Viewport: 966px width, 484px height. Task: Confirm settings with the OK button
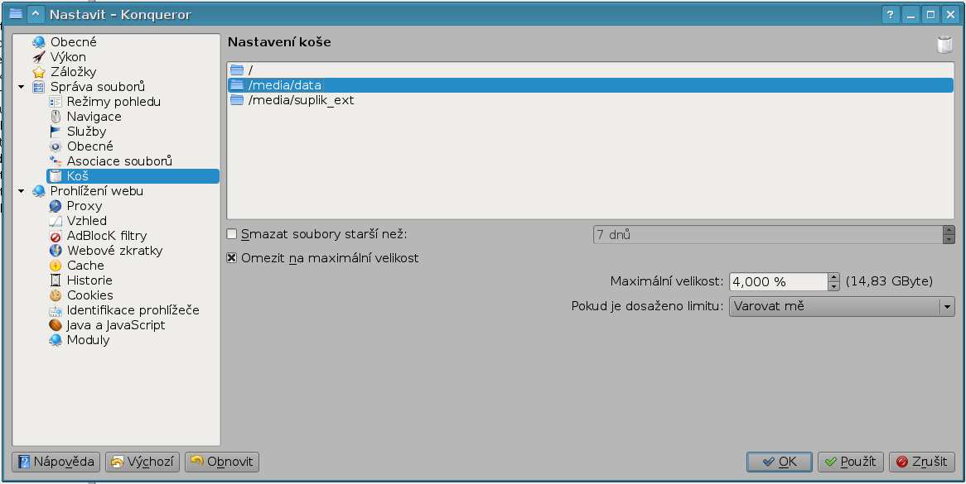point(780,462)
